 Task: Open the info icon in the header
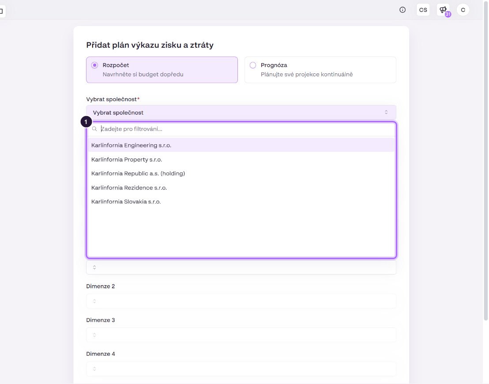402,10
